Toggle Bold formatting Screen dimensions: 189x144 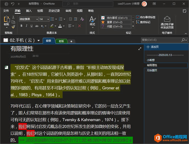pyautogui.click(x=21, y=26)
